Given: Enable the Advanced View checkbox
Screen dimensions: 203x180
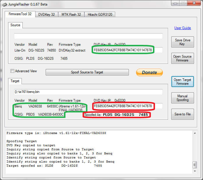Looking at the screenshot, I should (12, 71).
